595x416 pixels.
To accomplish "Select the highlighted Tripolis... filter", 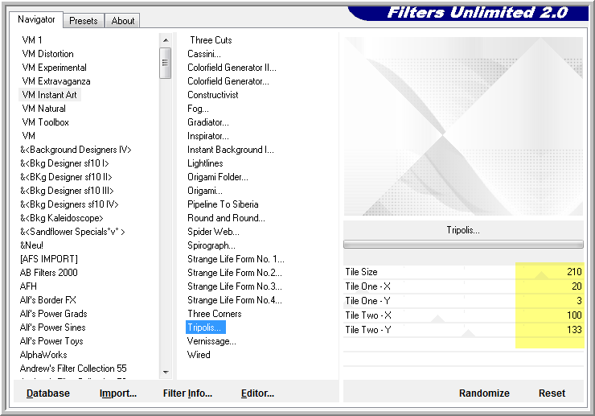I will coord(206,327).
